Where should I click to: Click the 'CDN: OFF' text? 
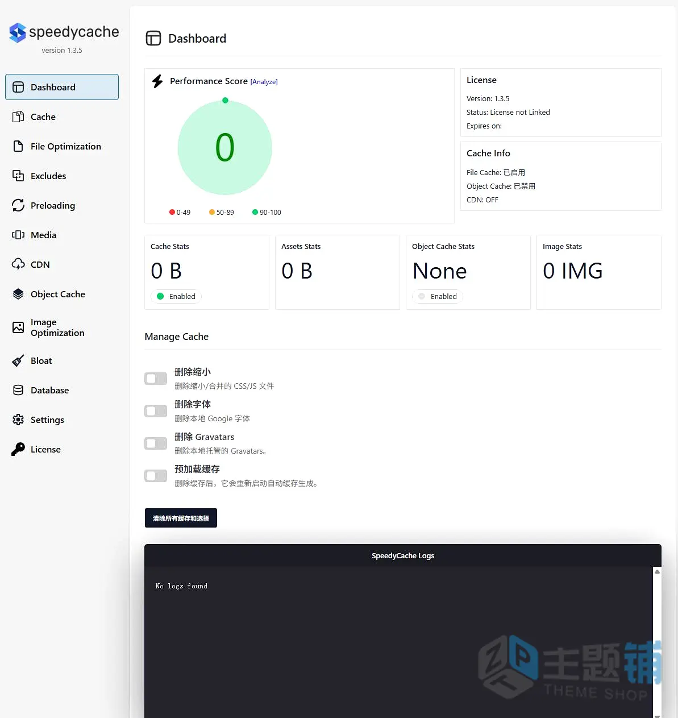tap(482, 200)
